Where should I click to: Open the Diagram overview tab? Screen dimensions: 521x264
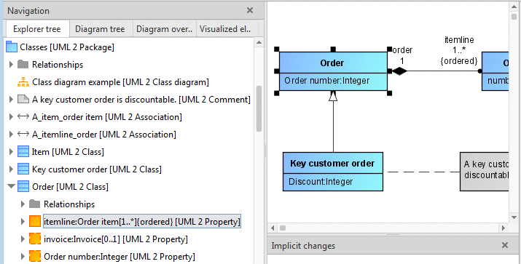(x=164, y=29)
